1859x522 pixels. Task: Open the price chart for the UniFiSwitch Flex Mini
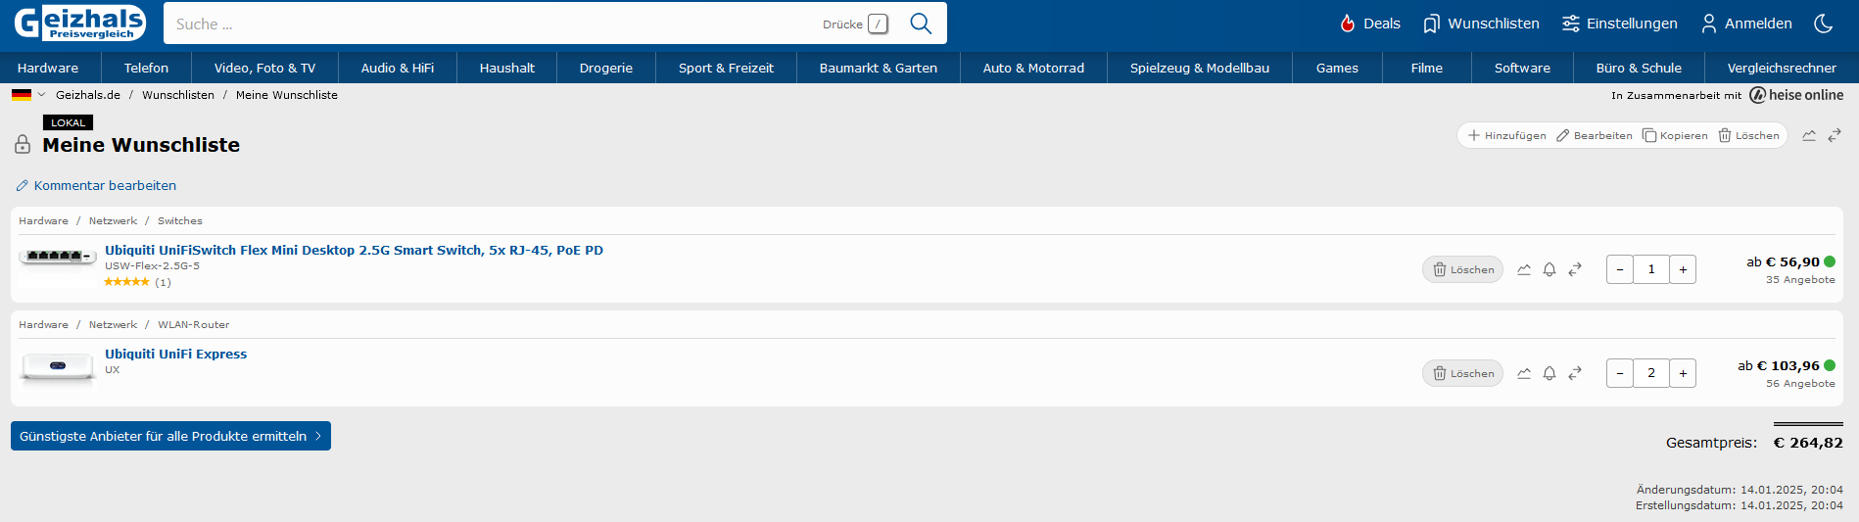coord(1524,269)
